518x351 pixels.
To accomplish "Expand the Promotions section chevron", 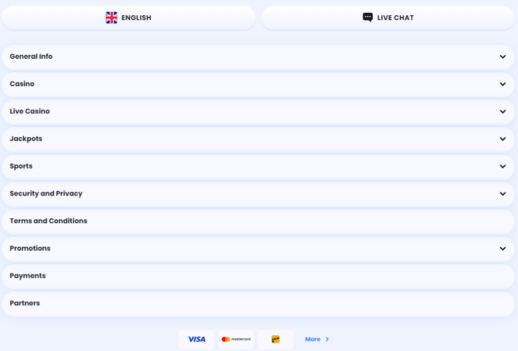I will point(502,248).
